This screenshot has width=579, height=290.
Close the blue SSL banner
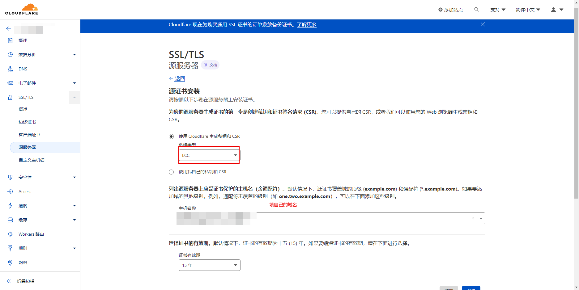(483, 24)
